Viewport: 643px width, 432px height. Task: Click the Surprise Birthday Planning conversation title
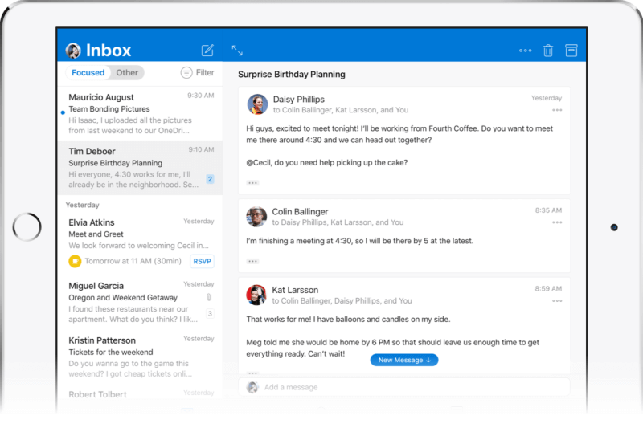(292, 74)
